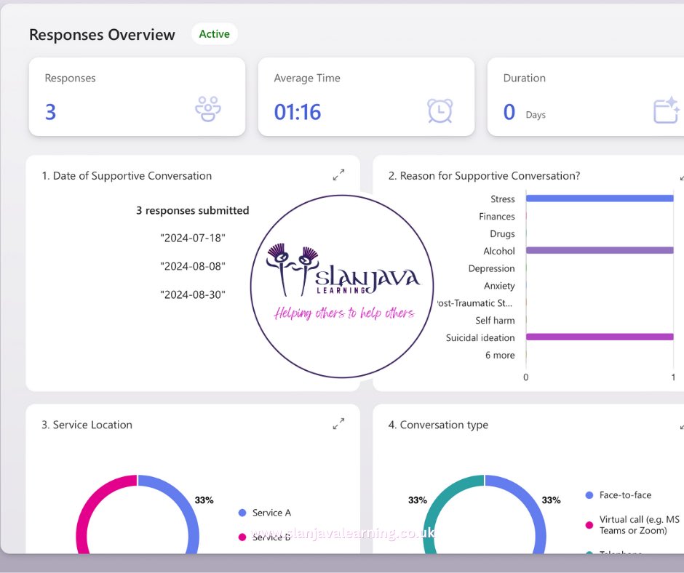This screenshot has width=684, height=573.
Task: Click the Drugs label in chart
Action: (502, 234)
